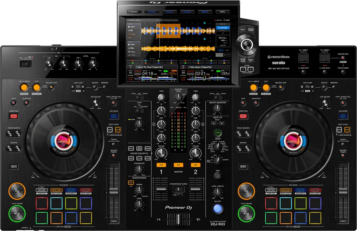Enable REV direction on the left deck
Image resolution: width=357 pixels, height=231 pixels.
pos(14,116)
